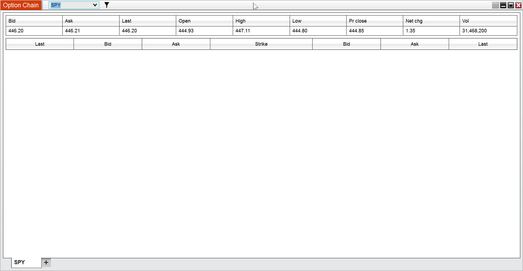This screenshot has width=523, height=271.
Task: Expand the SPY symbol dropdown arrow
Action: (x=95, y=5)
